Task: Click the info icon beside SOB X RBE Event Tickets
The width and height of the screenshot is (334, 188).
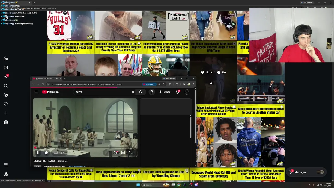Action: (66, 161)
